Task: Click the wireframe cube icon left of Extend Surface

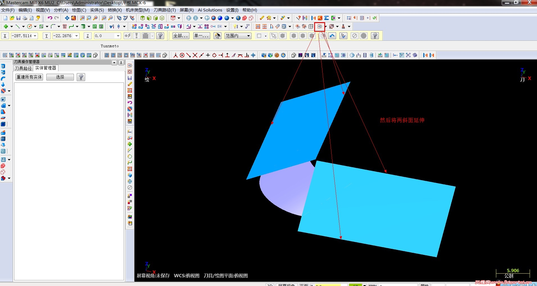Action: click(311, 26)
